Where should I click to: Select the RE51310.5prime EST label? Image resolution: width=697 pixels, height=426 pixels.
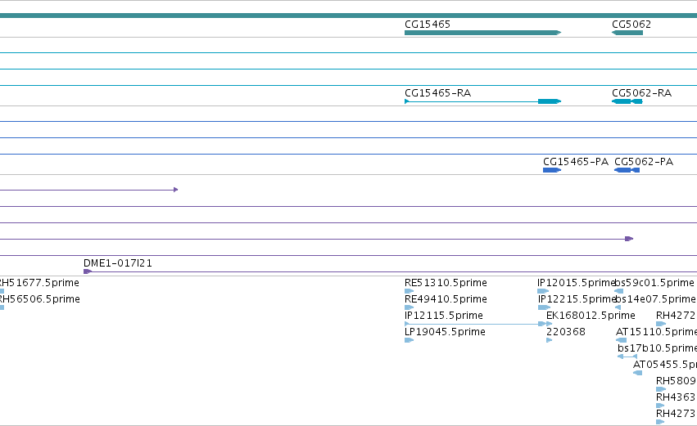point(446,283)
